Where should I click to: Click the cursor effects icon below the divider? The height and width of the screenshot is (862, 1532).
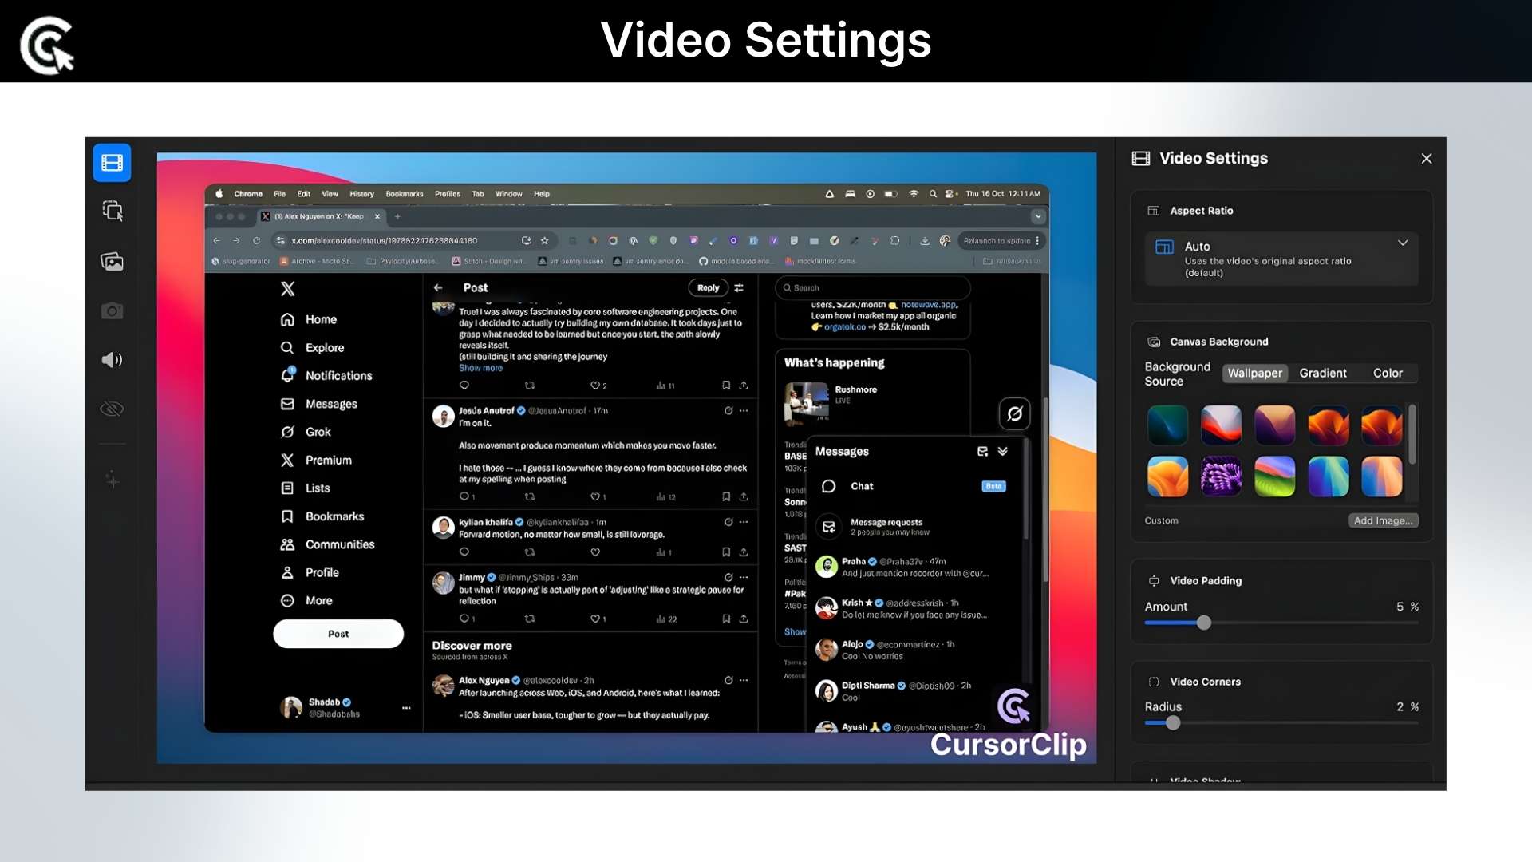pos(112,480)
